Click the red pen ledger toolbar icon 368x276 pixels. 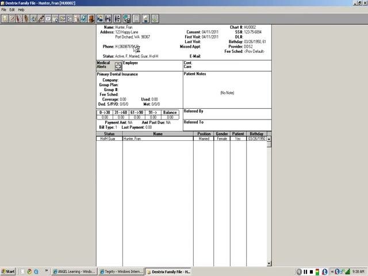(19, 18)
